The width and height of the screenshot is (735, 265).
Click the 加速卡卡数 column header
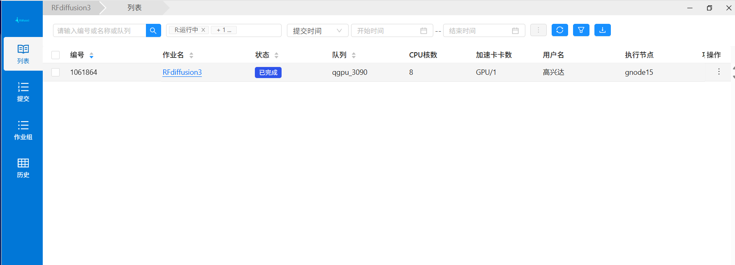coord(494,55)
